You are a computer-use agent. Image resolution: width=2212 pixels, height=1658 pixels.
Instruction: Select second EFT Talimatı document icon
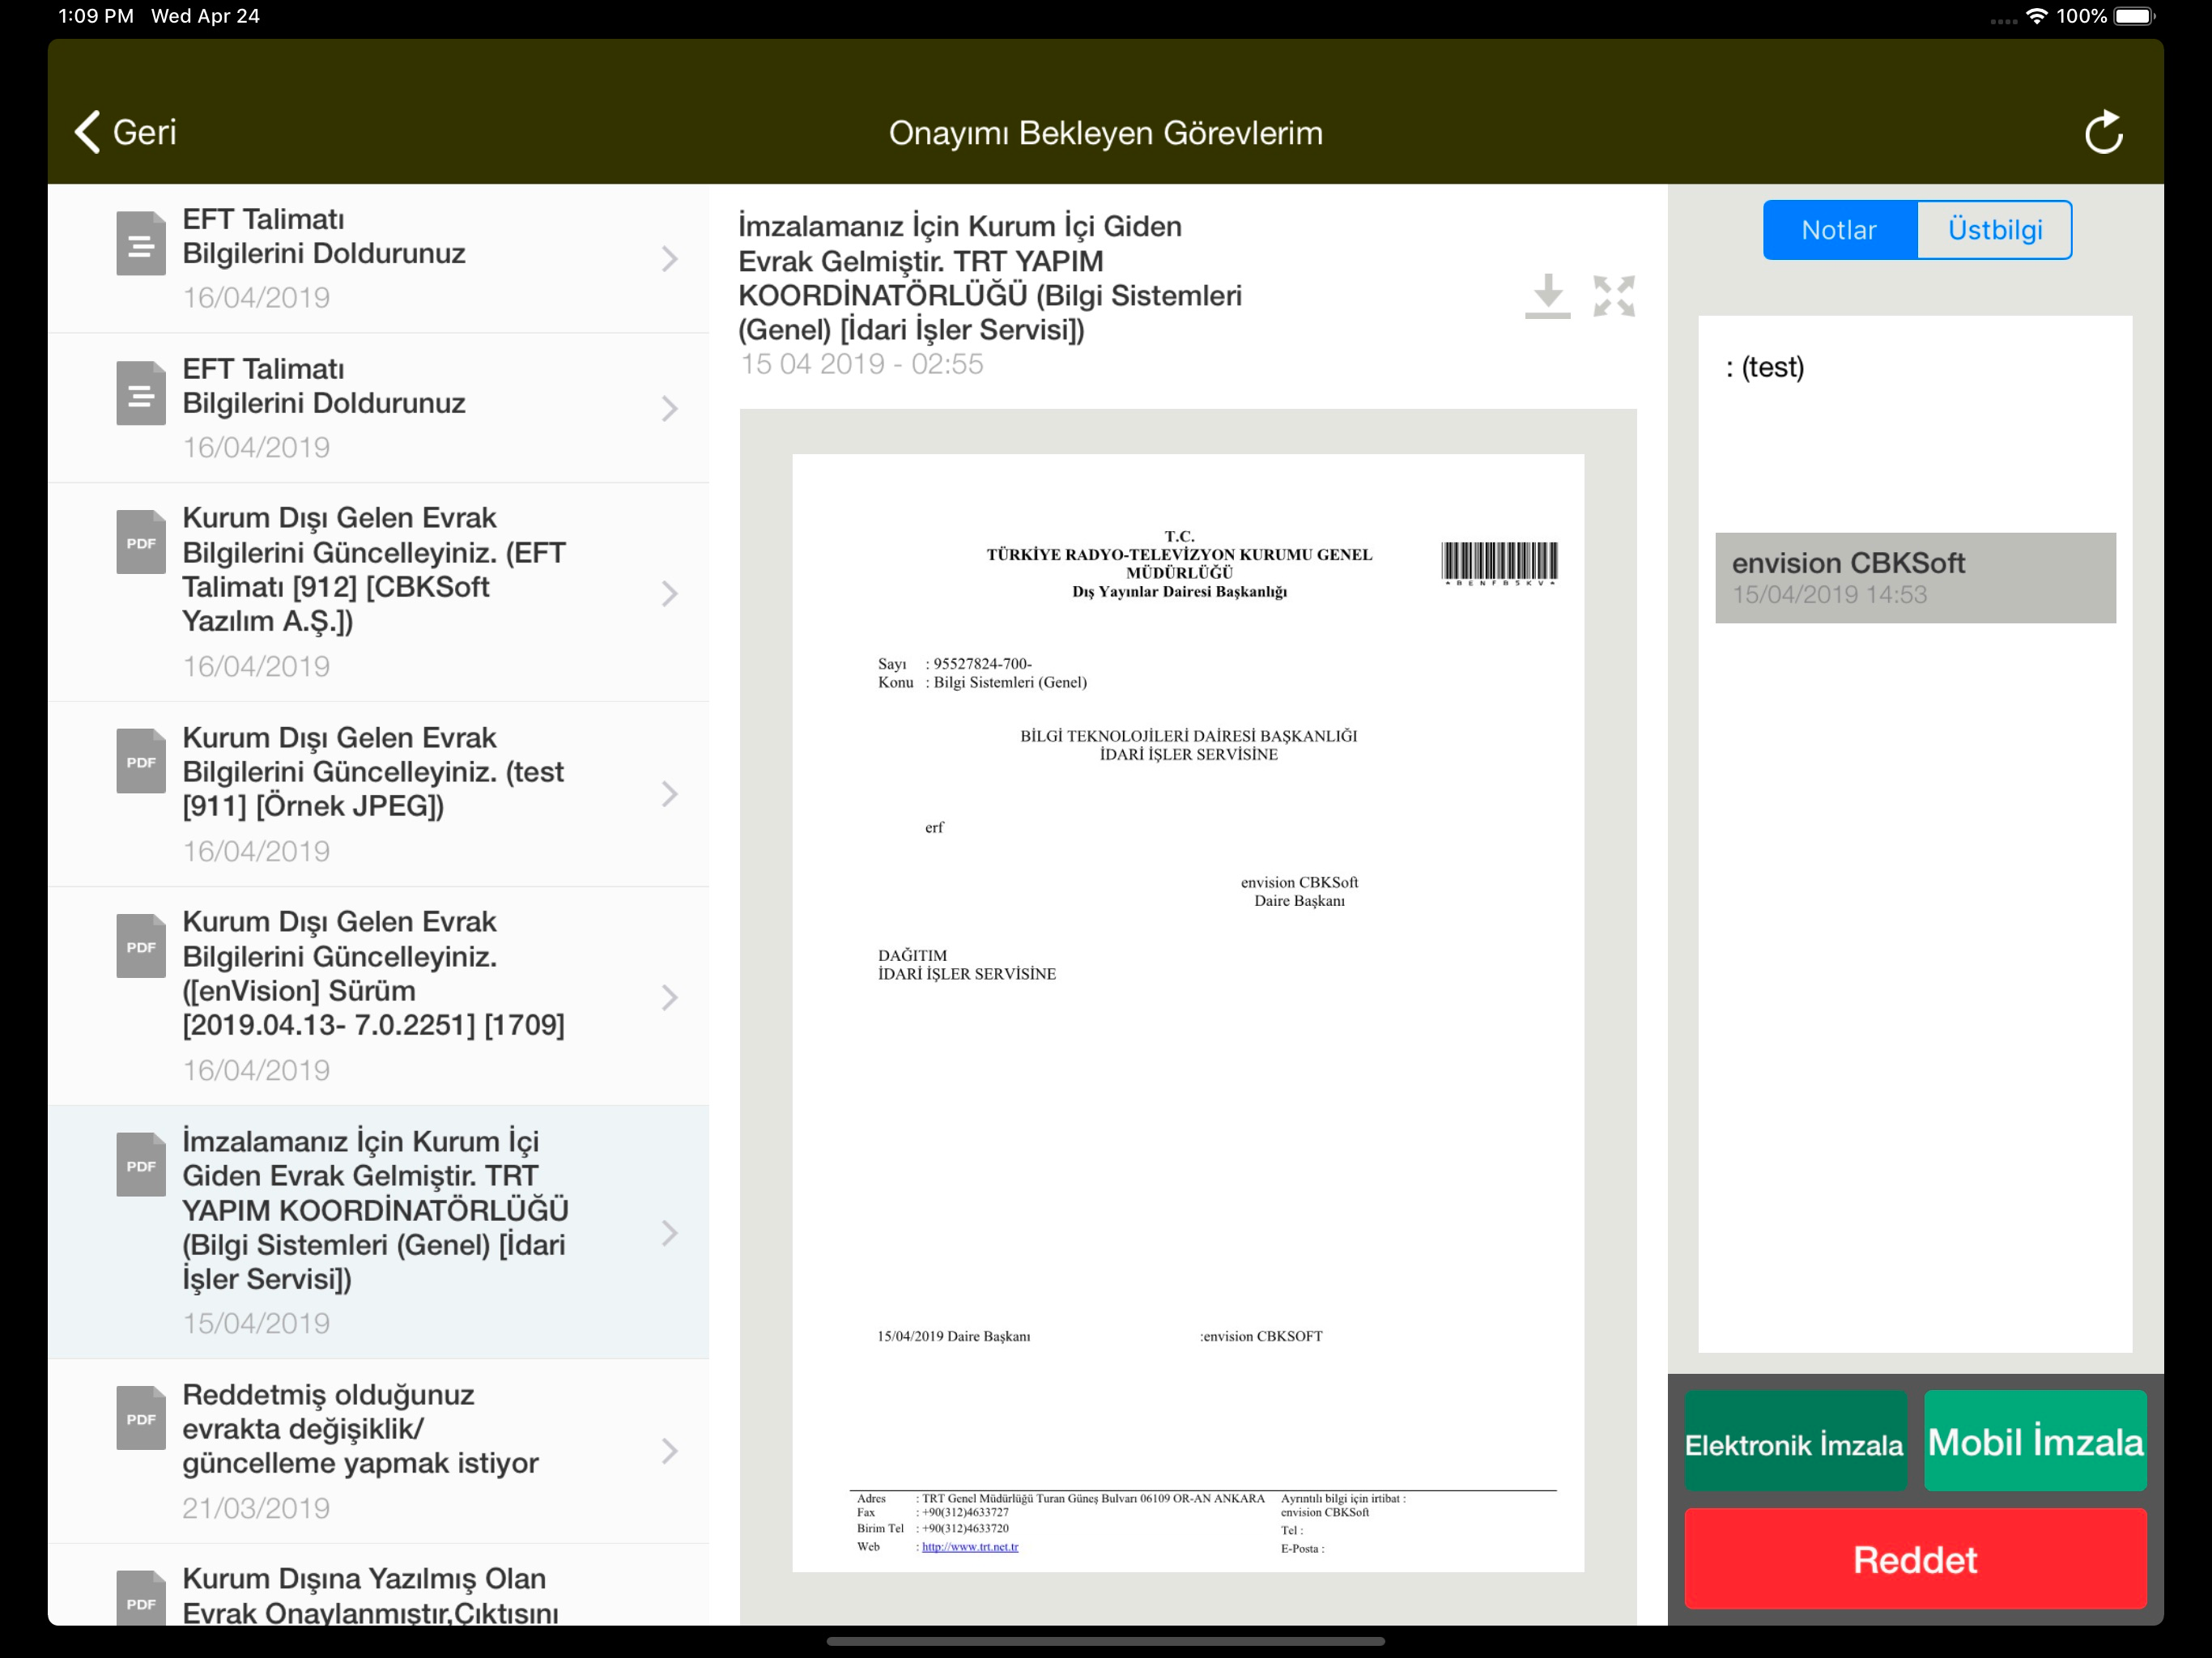pyautogui.click(x=141, y=393)
